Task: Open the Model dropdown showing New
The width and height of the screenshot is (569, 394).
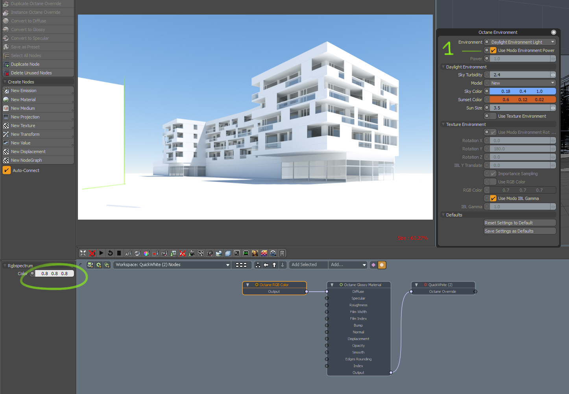Action: click(523, 83)
